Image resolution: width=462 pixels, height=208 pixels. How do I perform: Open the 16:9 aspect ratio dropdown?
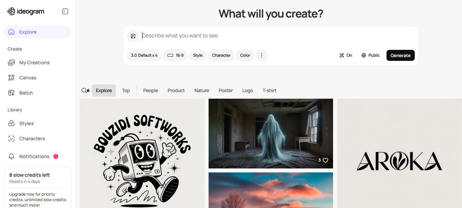(175, 55)
